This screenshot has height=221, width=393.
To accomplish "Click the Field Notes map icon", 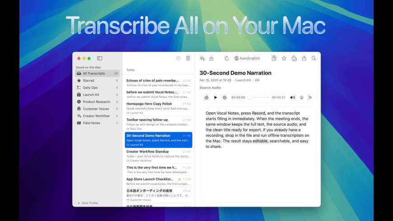I will [x=79, y=123].
